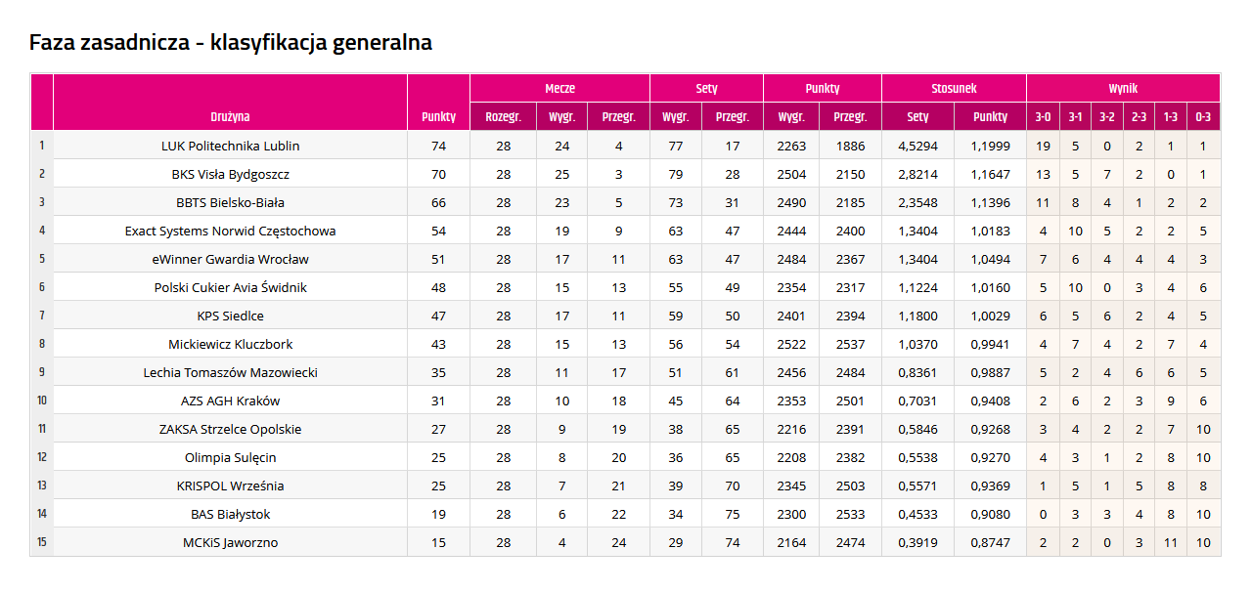Select MCKiS Jaworzno team name
The image size is (1252, 591).
[230, 542]
